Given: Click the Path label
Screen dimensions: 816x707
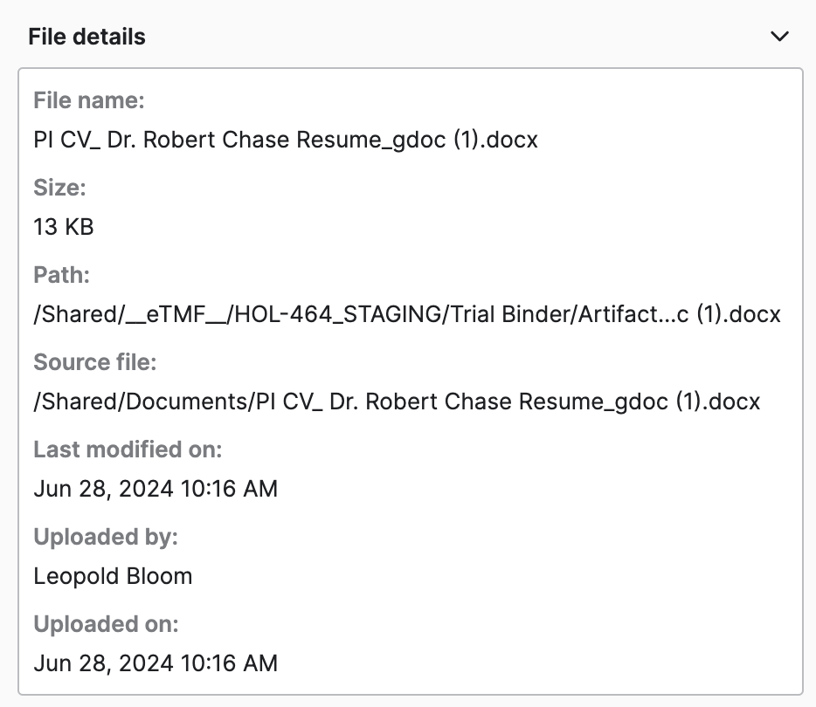Looking at the screenshot, I should coord(61,275).
